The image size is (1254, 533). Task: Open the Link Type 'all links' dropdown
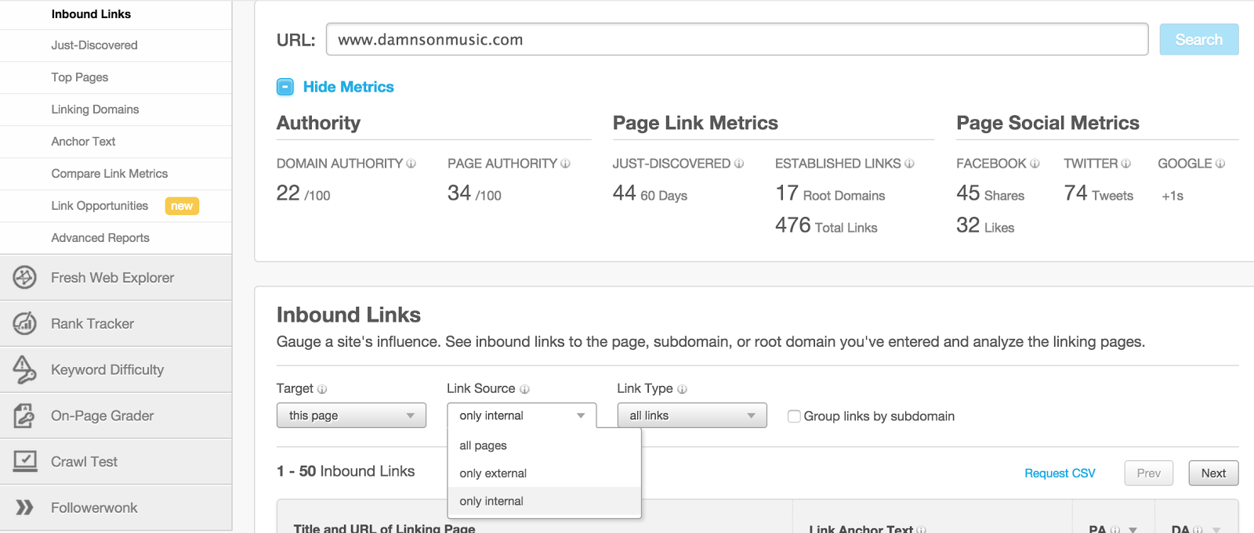pyautogui.click(x=691, y=416)
